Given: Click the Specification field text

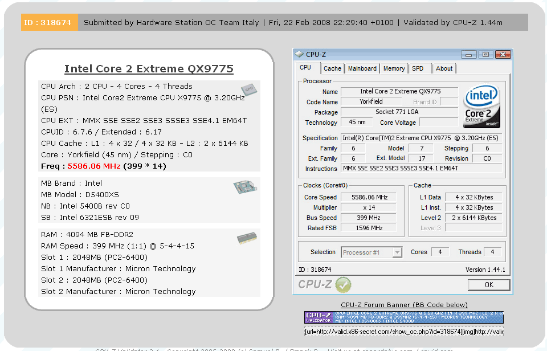Looking at the screenshot, I should tap(422, 138).
